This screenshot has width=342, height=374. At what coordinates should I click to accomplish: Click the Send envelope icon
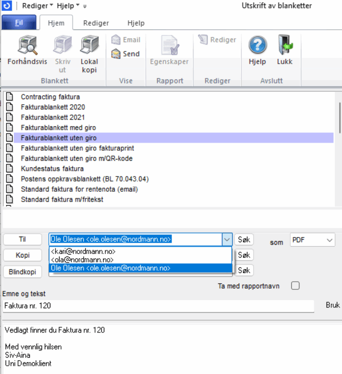coord(116,54)
